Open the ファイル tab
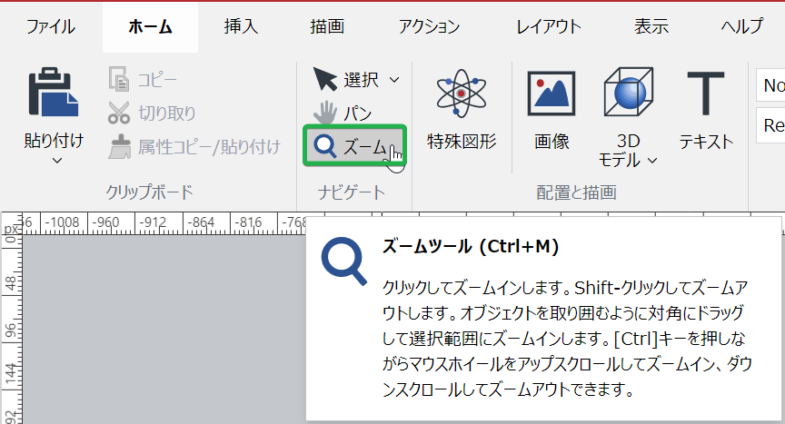The width and height of the screenshot is (785, 424). (51, 26)
